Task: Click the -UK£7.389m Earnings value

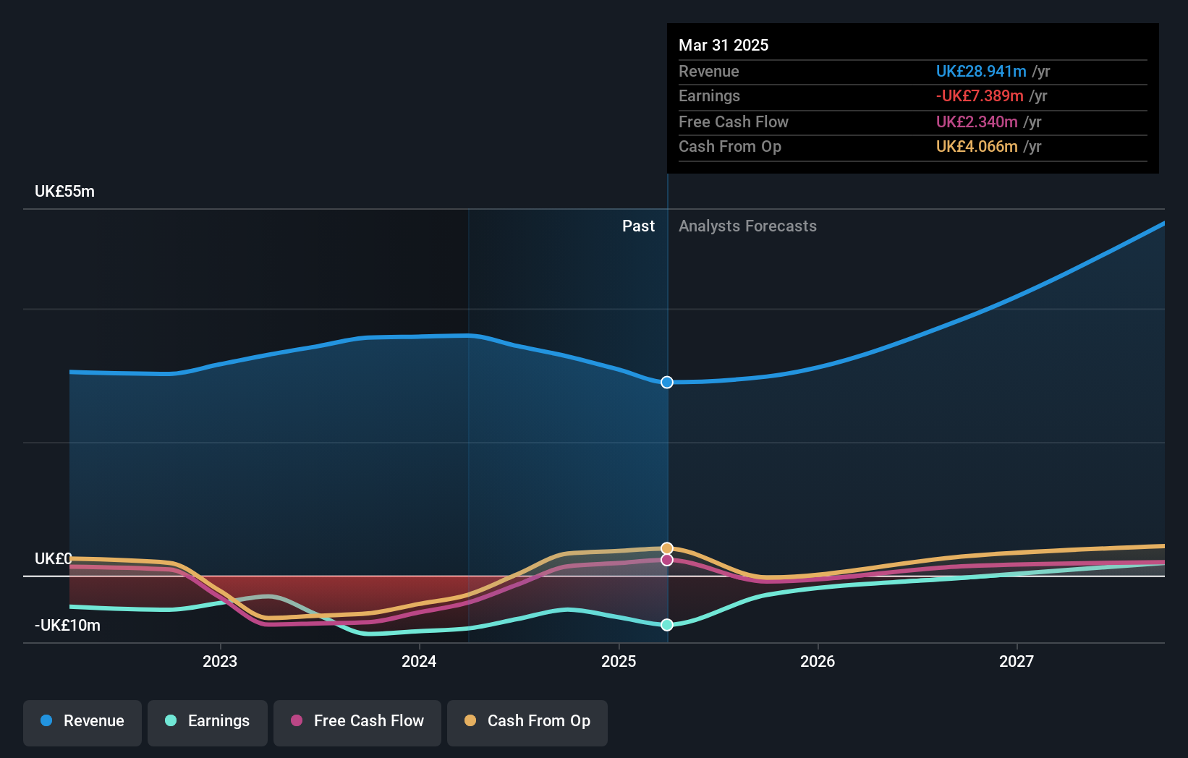Action: [980, 95]
